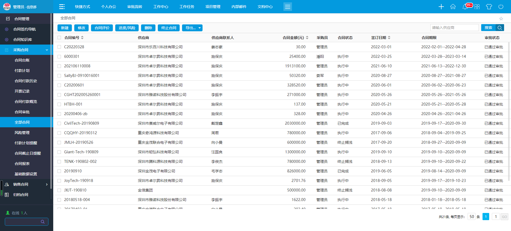Click the power logout icon
Image resolution: width=511 pixels, height=231 pixels.
point(501,7)
